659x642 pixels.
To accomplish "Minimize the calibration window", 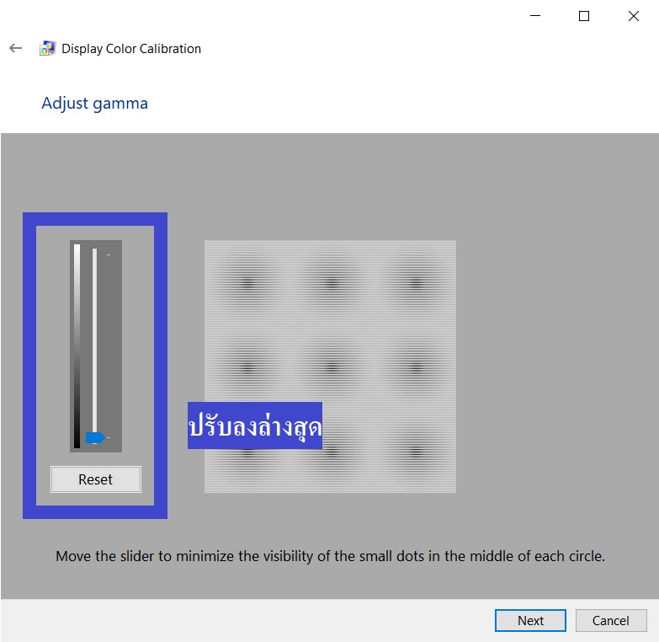I will [x=535, y=16].
